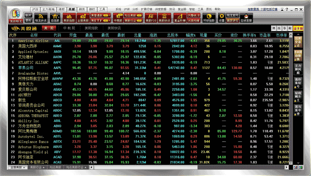Switch to the 期货 top tab
Viewport: 311px width, 176px height.
82,9
